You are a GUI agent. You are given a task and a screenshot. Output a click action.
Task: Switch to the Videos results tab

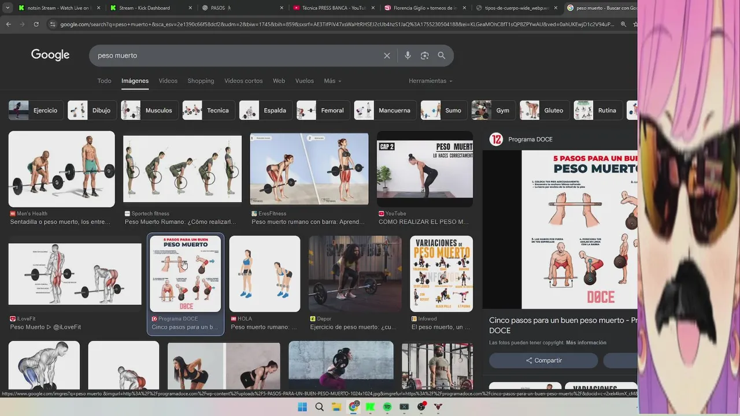(168, 81)
